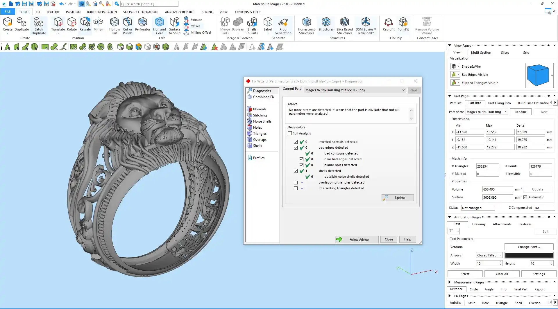This screenshot has width=558, height=309.
Task: Expand the Measurement Pages panel
Action: [x=450, y=282]
